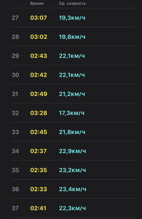Open split 33 row number
This screenshot has height=219, width=142.
[x=15, y=132]
